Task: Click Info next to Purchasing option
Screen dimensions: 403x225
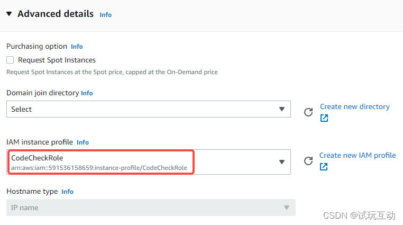Action: tap(77, 47)
